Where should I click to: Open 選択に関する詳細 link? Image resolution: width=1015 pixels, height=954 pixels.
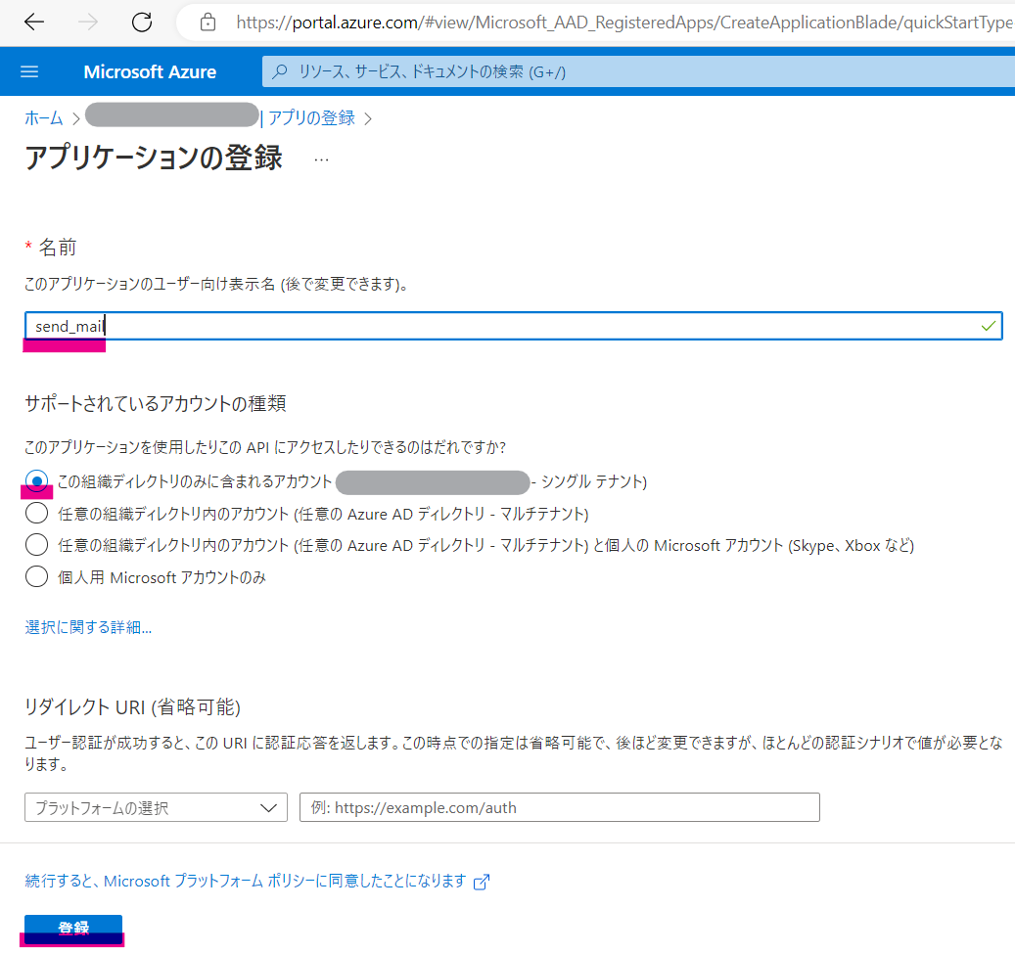tap(88, 627)
